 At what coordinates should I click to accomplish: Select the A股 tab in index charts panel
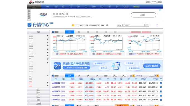(70, 32)
